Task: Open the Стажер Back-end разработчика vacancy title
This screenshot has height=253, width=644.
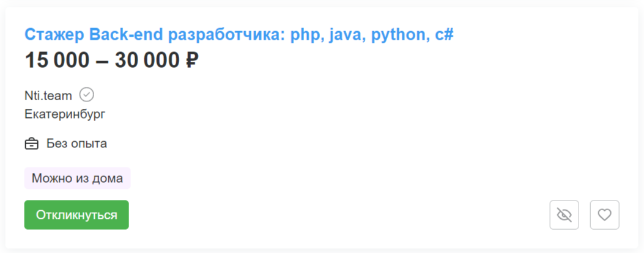Action: (x=239, y=35)
